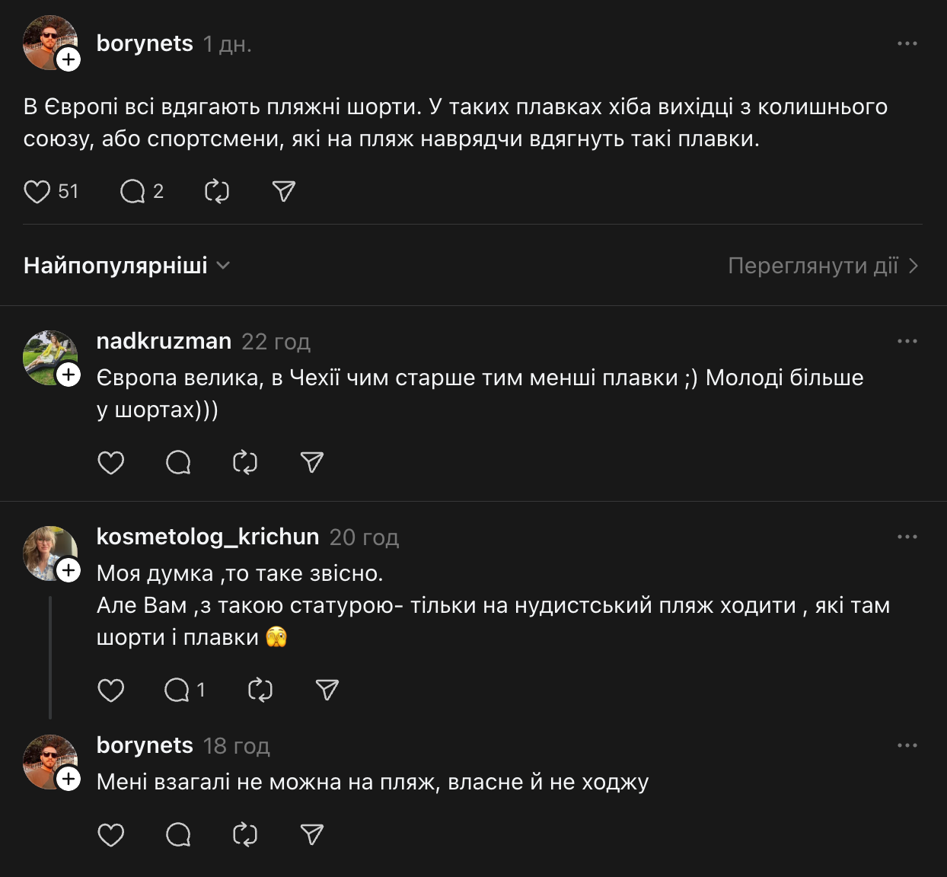
Task: Open the borynets avatar on the 18 год reply
Action: [x=47, y=760]
